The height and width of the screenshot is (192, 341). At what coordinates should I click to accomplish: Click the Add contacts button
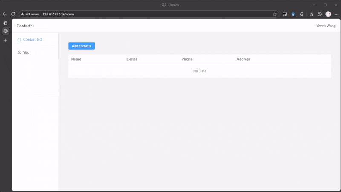[81, 46]
